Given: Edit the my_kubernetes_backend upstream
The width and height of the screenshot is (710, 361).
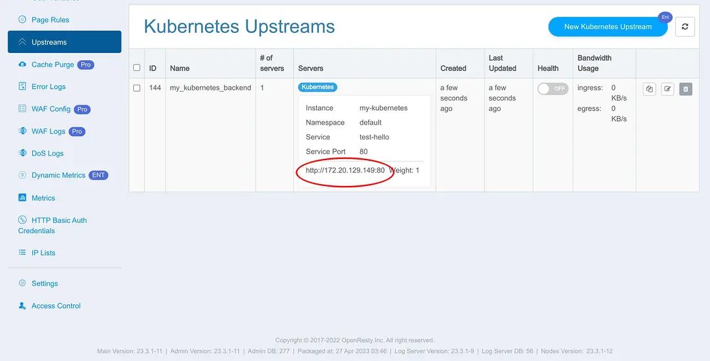Looking at the screenshot, I should 667,89.
